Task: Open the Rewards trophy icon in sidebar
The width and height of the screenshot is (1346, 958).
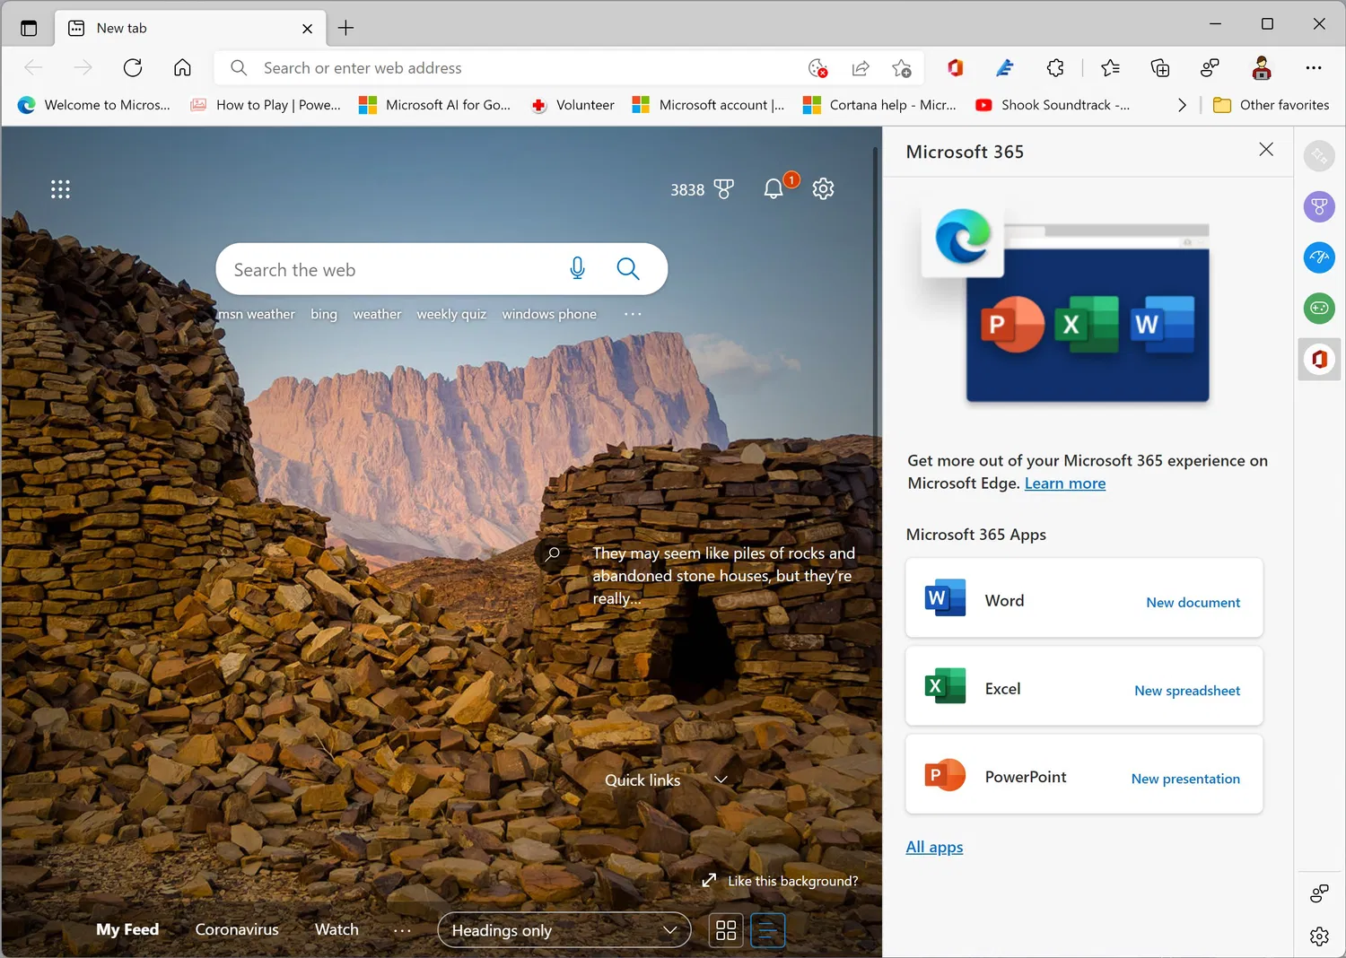Action: (x=1319, y=207)
